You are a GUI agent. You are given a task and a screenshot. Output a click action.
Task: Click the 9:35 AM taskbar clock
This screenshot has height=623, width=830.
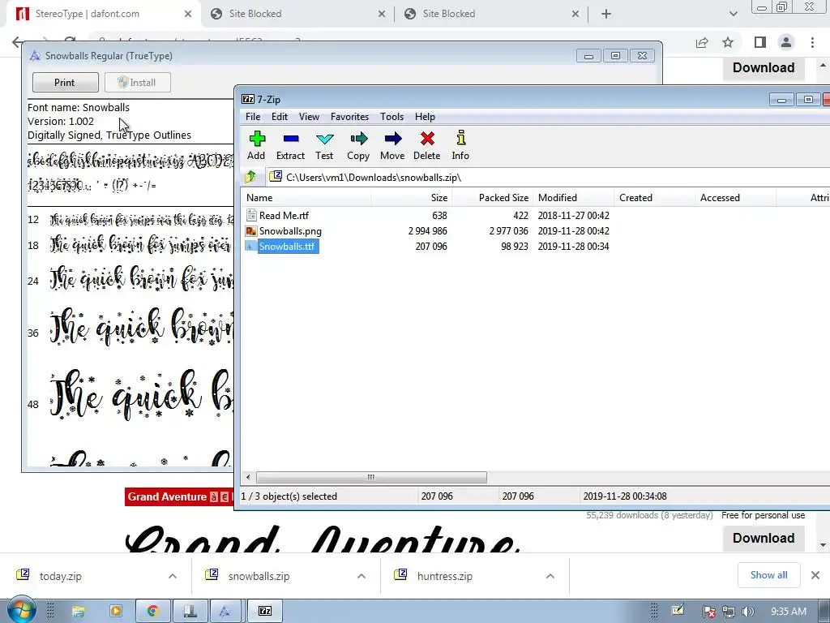789,612
